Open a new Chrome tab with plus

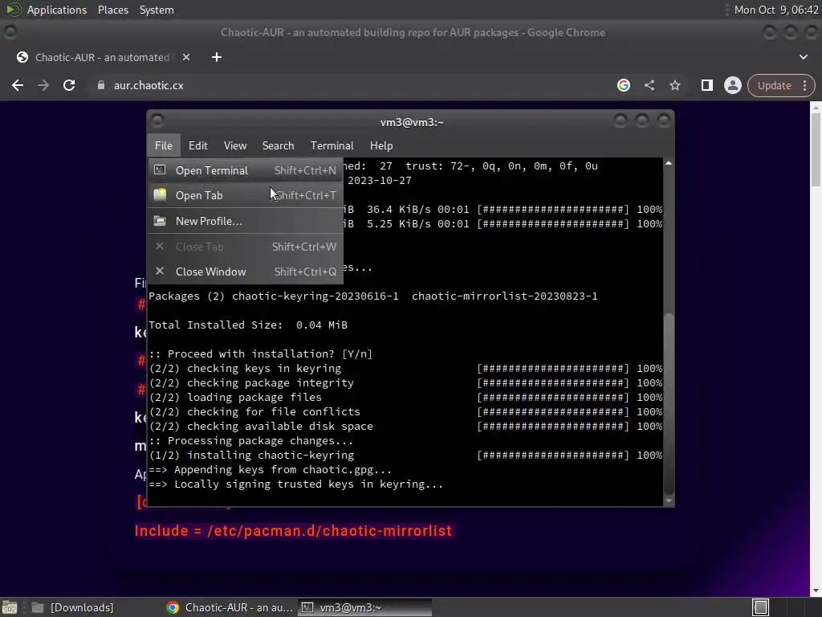pyautogui.click(x=217, y=57)
